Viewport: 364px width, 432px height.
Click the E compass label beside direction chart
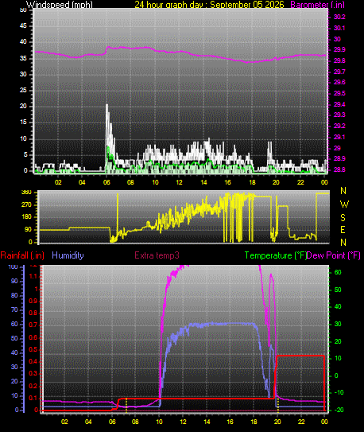pyautogui.click(x=343, y=230)
